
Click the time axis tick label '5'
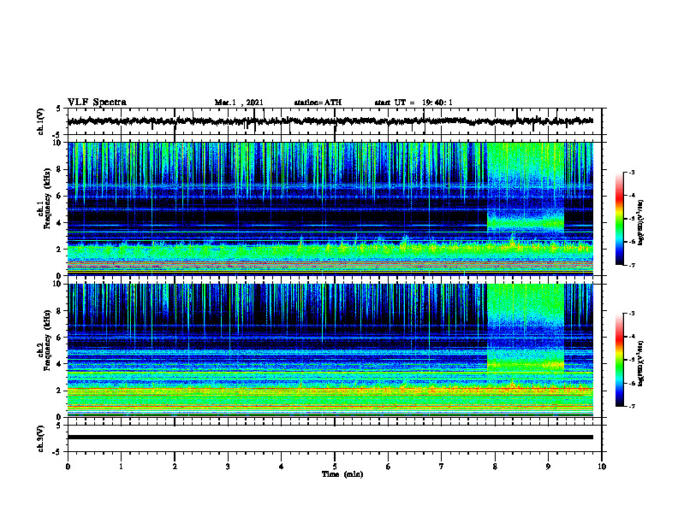click(335, 467)
